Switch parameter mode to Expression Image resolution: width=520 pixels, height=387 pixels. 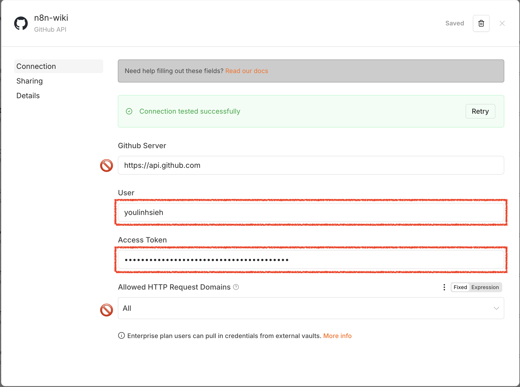point(485,287)
